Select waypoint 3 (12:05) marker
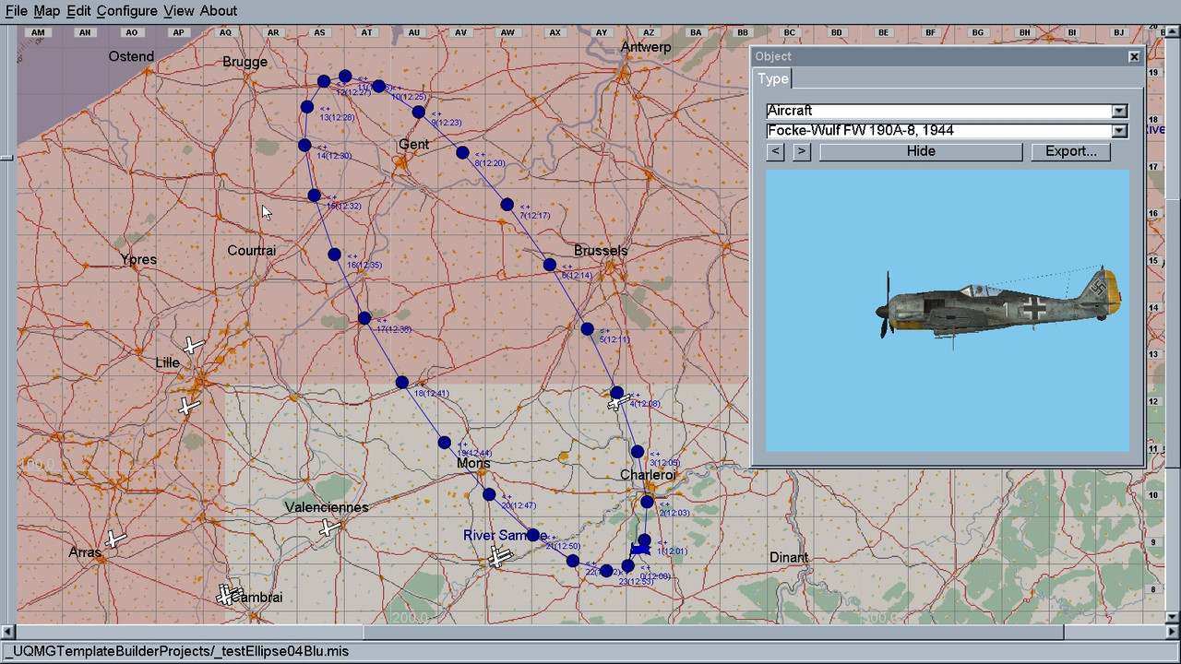The width and height of the screenshot is (1181, 664). click(x=637, y=452)
